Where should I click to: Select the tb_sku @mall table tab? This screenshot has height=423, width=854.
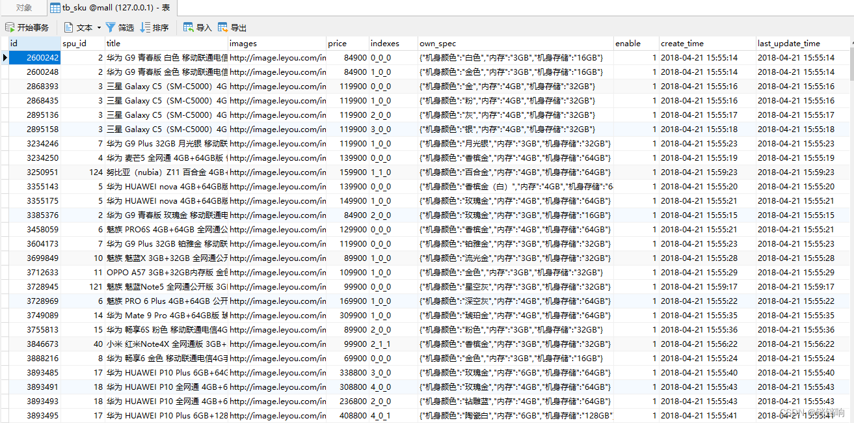pyautogui.click(x=111, y=8)
